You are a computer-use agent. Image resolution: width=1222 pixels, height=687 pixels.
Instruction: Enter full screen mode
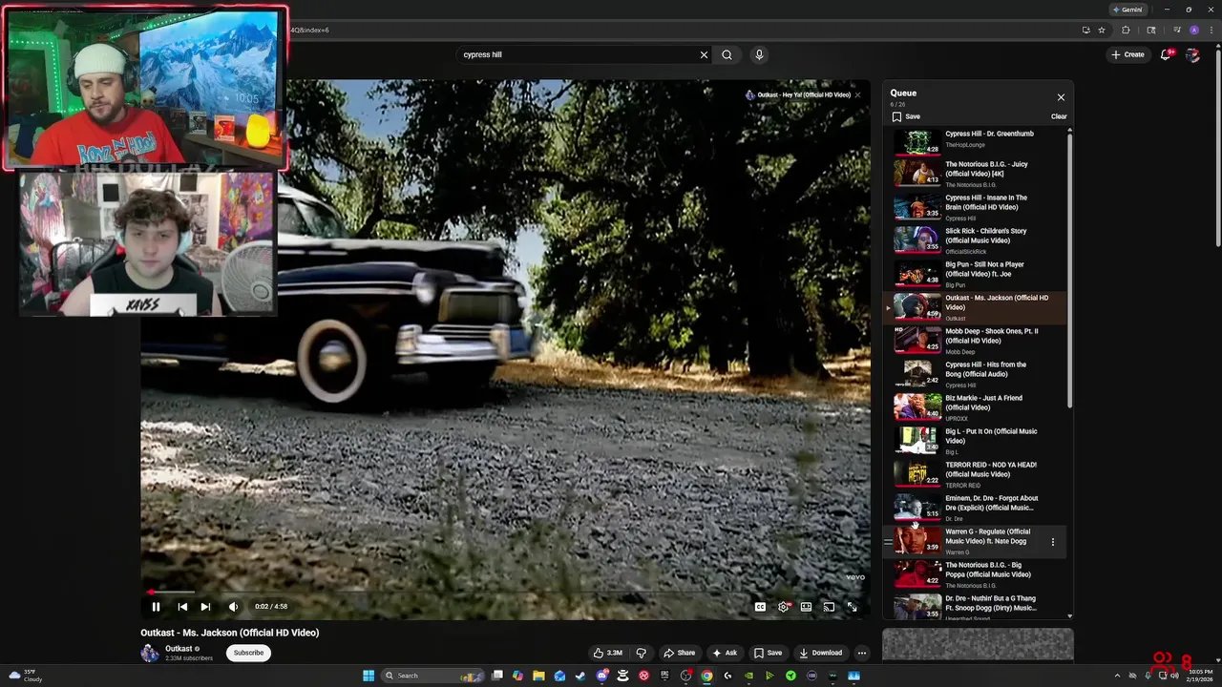(852, 607)
